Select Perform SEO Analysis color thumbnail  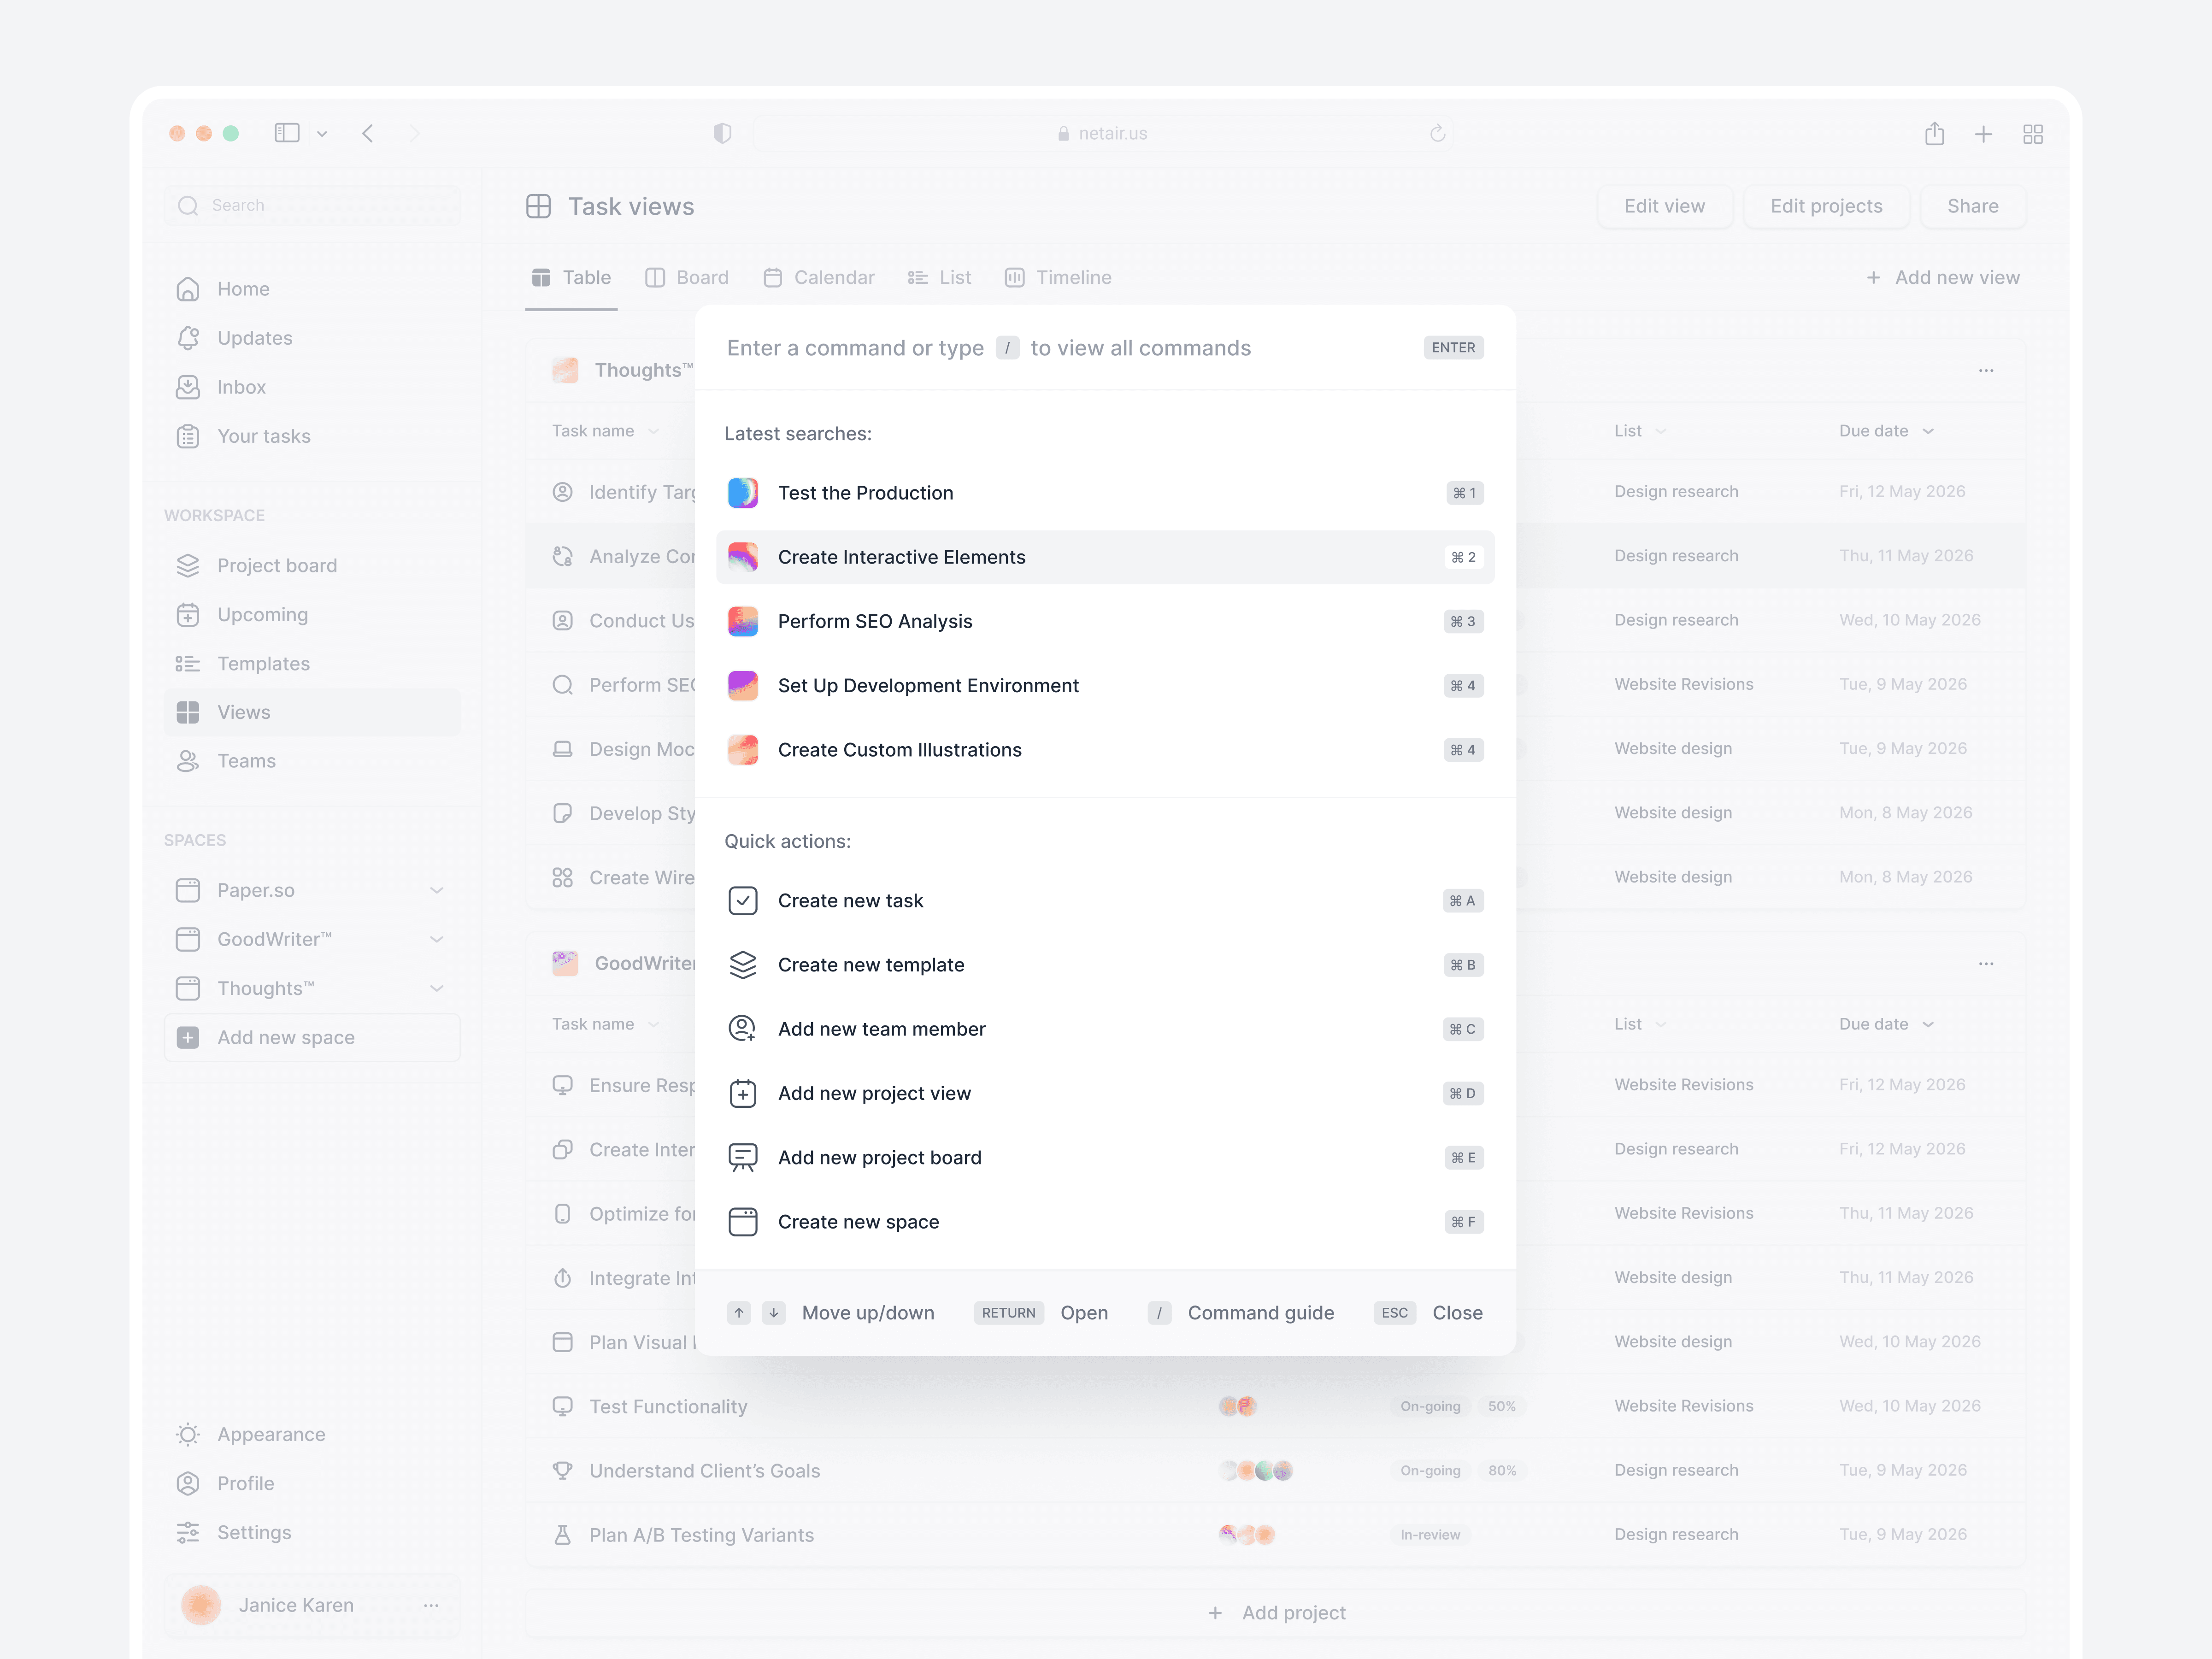pyautogui.click(x=742, y=621)
